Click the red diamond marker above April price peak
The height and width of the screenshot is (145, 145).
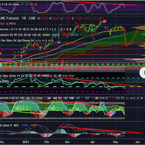[x=105, y=21]
